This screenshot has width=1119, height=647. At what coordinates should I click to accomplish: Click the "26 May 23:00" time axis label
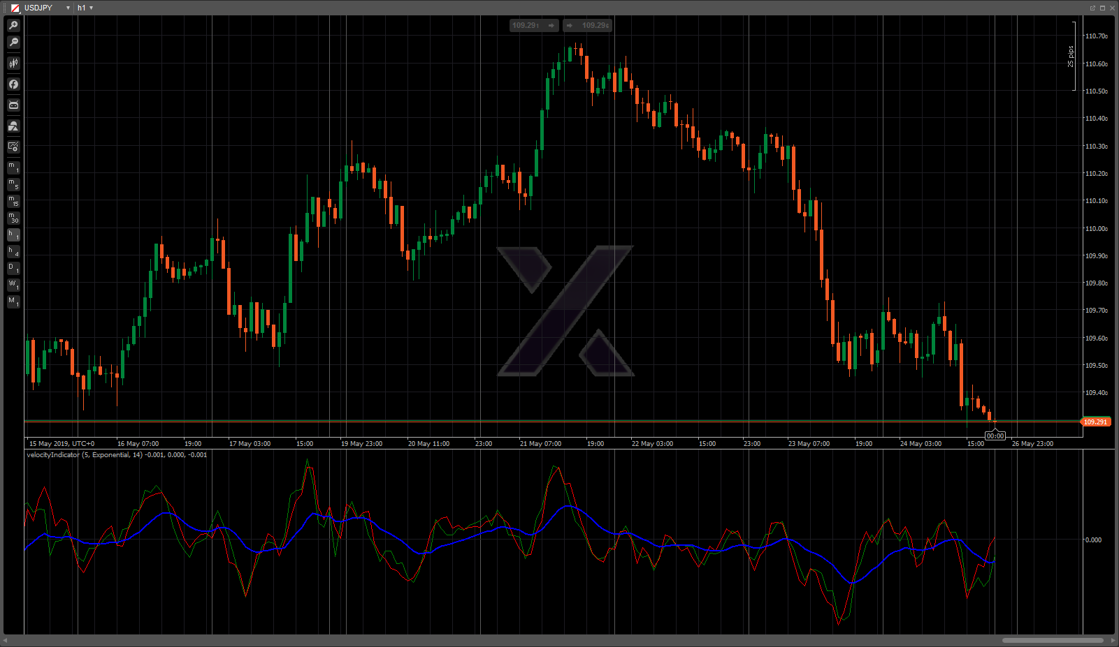(x=1032, y=444)
